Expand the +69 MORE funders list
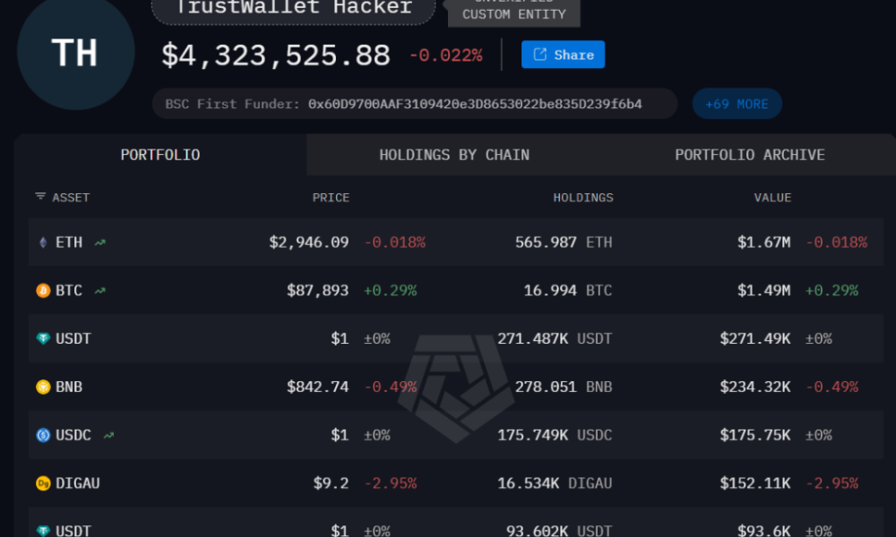The width and height of the screenshot is (896, 537). click(737, 104)
